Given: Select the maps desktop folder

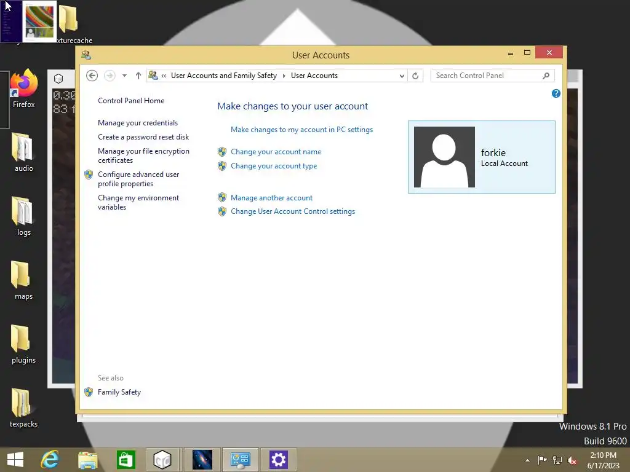Looking at the screenshot, I should (x=24, y=280).
